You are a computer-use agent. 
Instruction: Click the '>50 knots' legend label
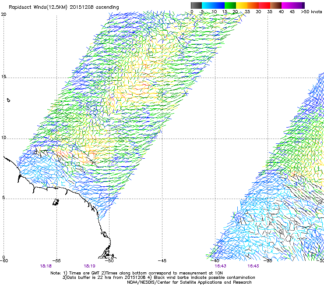311,12
